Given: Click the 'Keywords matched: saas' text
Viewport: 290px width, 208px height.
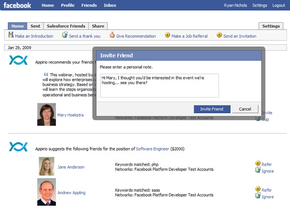Looking at the screenshot, I should [138, 190].
